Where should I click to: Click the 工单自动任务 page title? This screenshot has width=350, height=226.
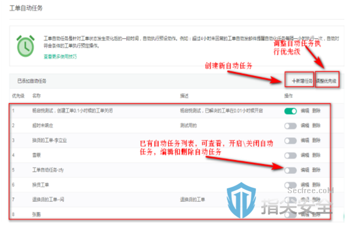tap(26, 8)
